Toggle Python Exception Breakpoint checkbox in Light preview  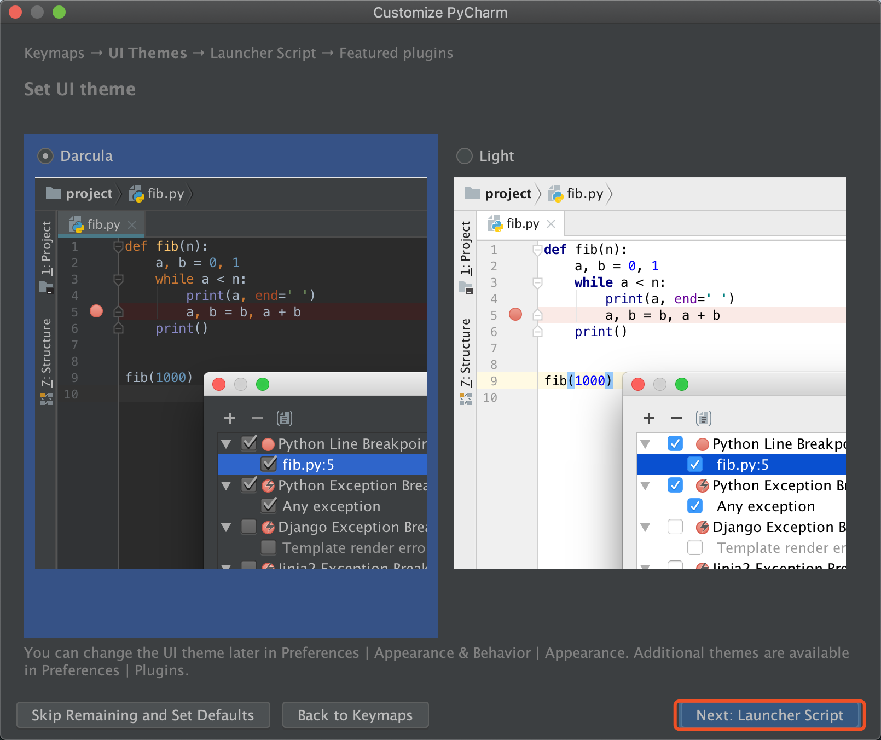(675, 485)
